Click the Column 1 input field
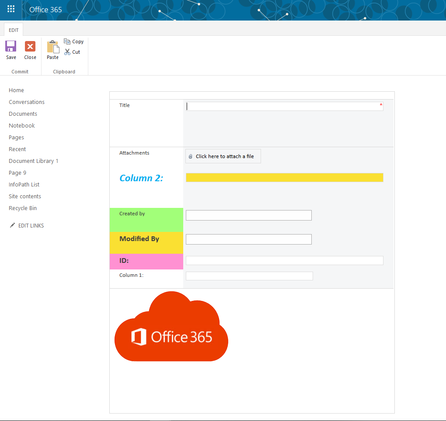Viewport: 446px width, 421px height. pos(249,276)
